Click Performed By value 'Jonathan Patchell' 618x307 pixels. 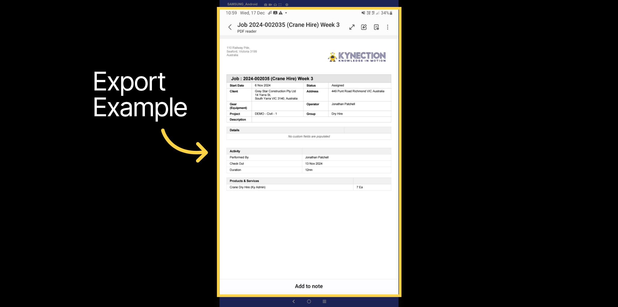(317, 157)
